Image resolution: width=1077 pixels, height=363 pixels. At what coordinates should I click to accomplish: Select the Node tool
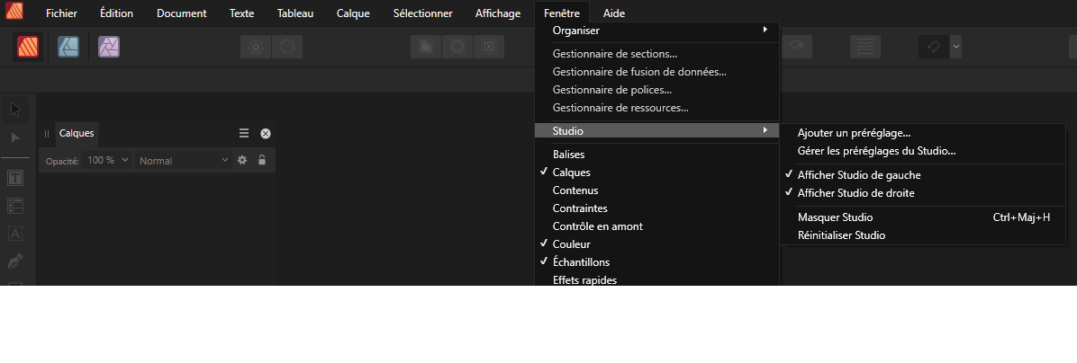tap(16, 137)
